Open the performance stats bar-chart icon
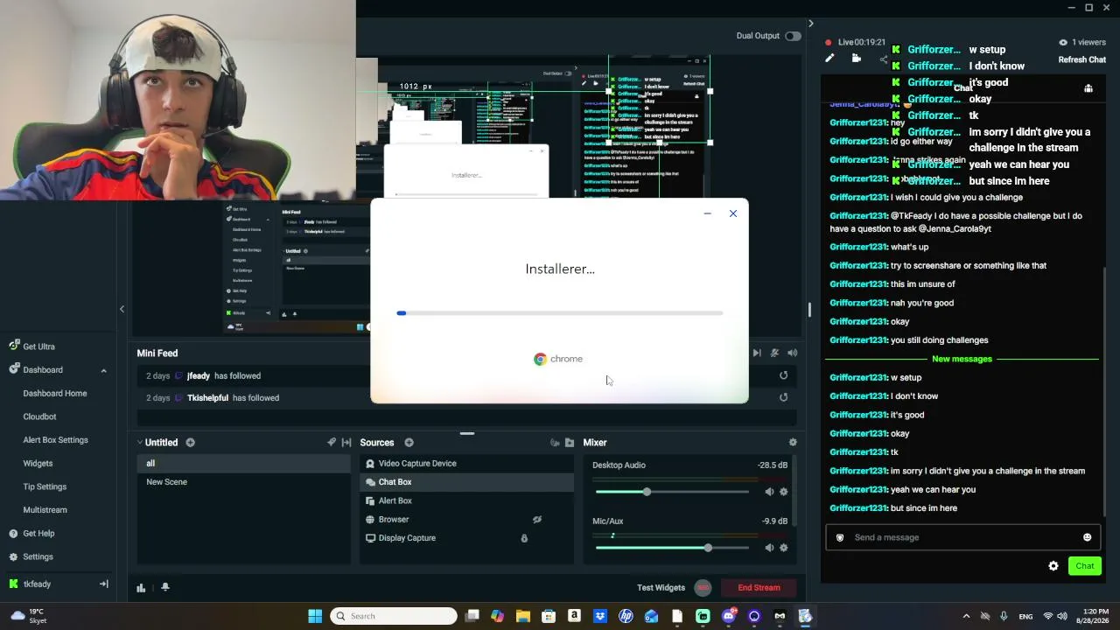 click(141, 588)
